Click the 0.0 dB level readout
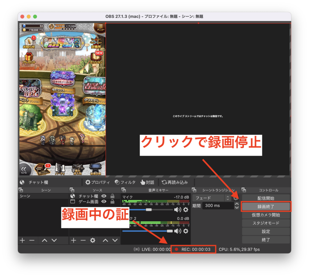309x277 pixels. tap(183, 219)
